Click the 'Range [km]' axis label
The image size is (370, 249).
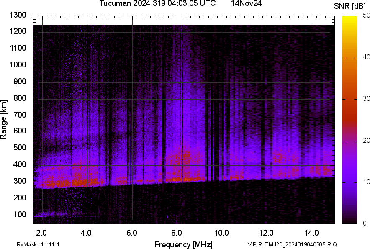coord(3,120)
